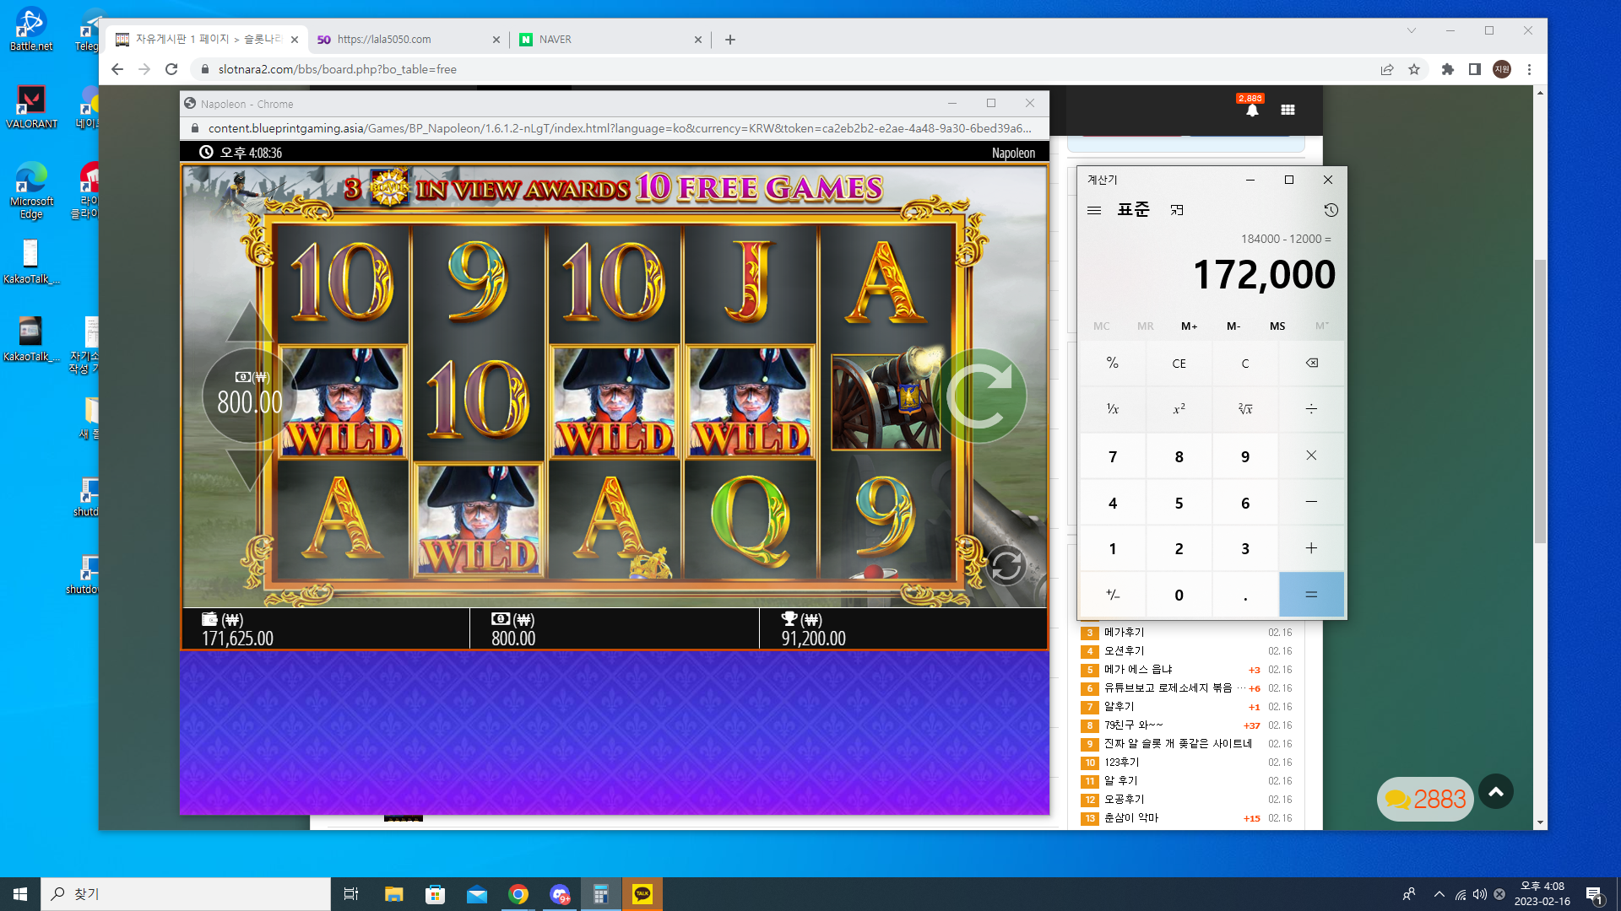
Task: Switch to the NAVER tab
Action: [x=610, y=40]
